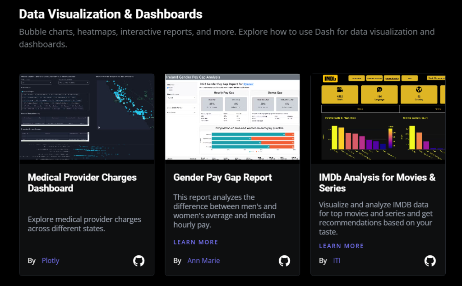Open GitHub icon on Gender Pay Gap card
This screenshot has height=286, width=462.
(284, 261)
